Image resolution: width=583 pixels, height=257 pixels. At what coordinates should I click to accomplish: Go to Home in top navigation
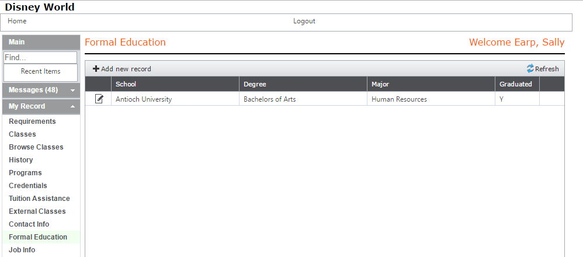point(17,21)
